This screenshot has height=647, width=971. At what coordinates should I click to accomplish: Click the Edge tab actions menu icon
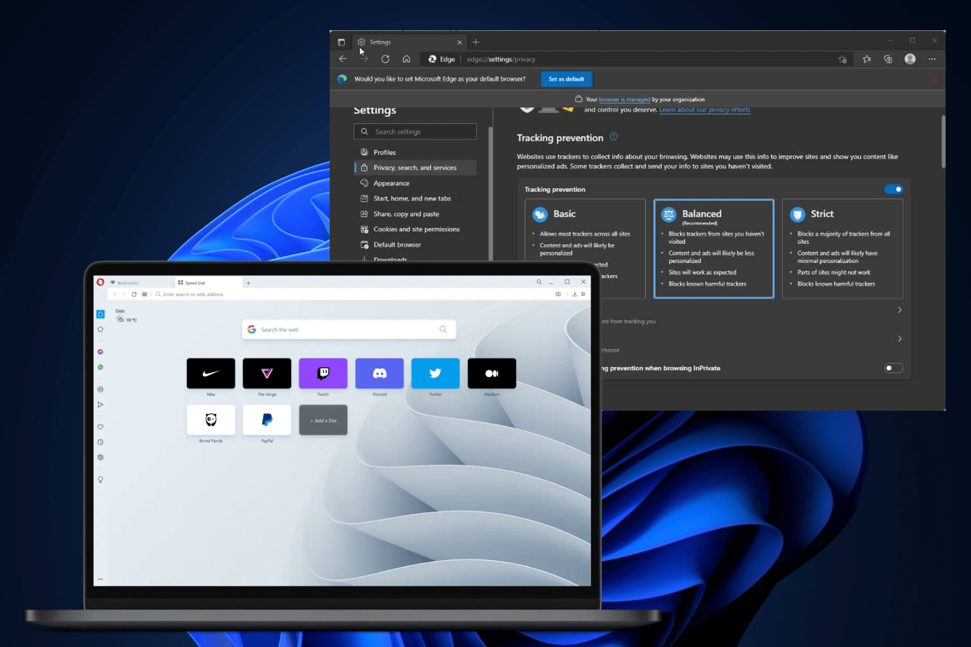[x=341, y=42]
